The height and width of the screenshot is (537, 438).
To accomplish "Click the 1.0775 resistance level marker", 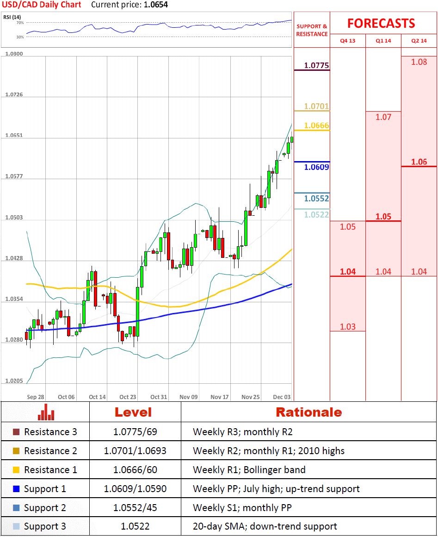I will [x=316, y=66].
